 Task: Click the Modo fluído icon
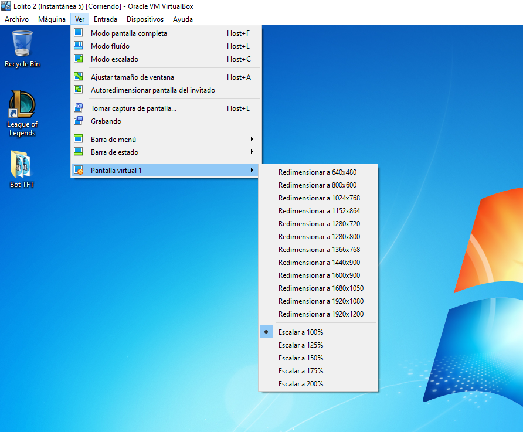click(79, 46)
